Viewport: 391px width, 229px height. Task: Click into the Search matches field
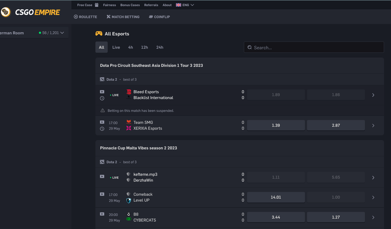[314, 47]
